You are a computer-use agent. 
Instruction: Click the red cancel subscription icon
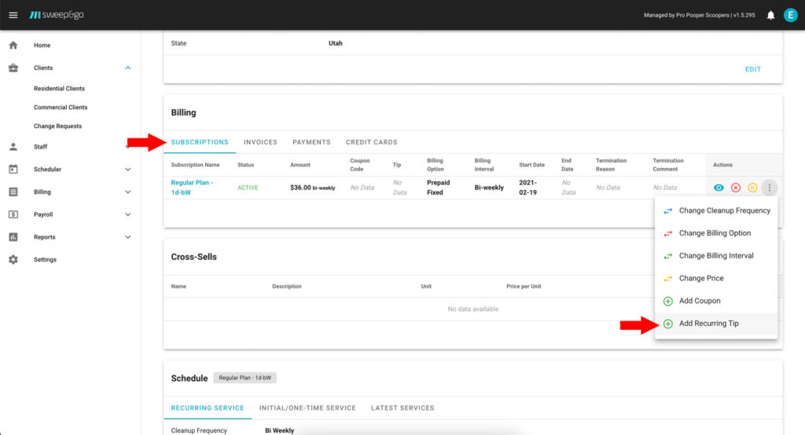(736, 188)
